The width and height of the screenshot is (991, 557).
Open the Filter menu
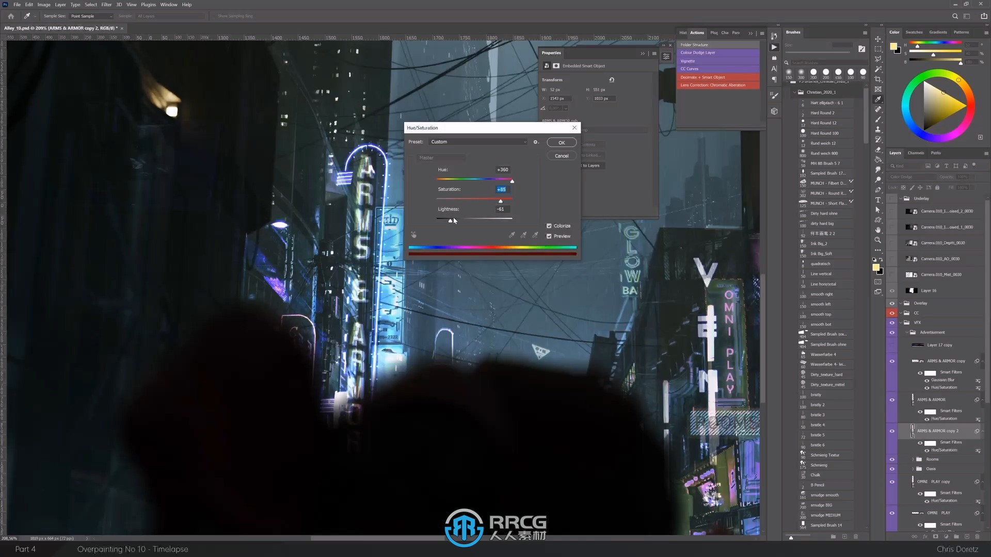click(106, 5)
